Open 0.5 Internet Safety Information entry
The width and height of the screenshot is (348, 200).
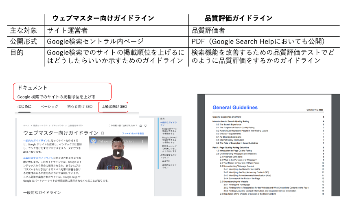coord(230,140)
